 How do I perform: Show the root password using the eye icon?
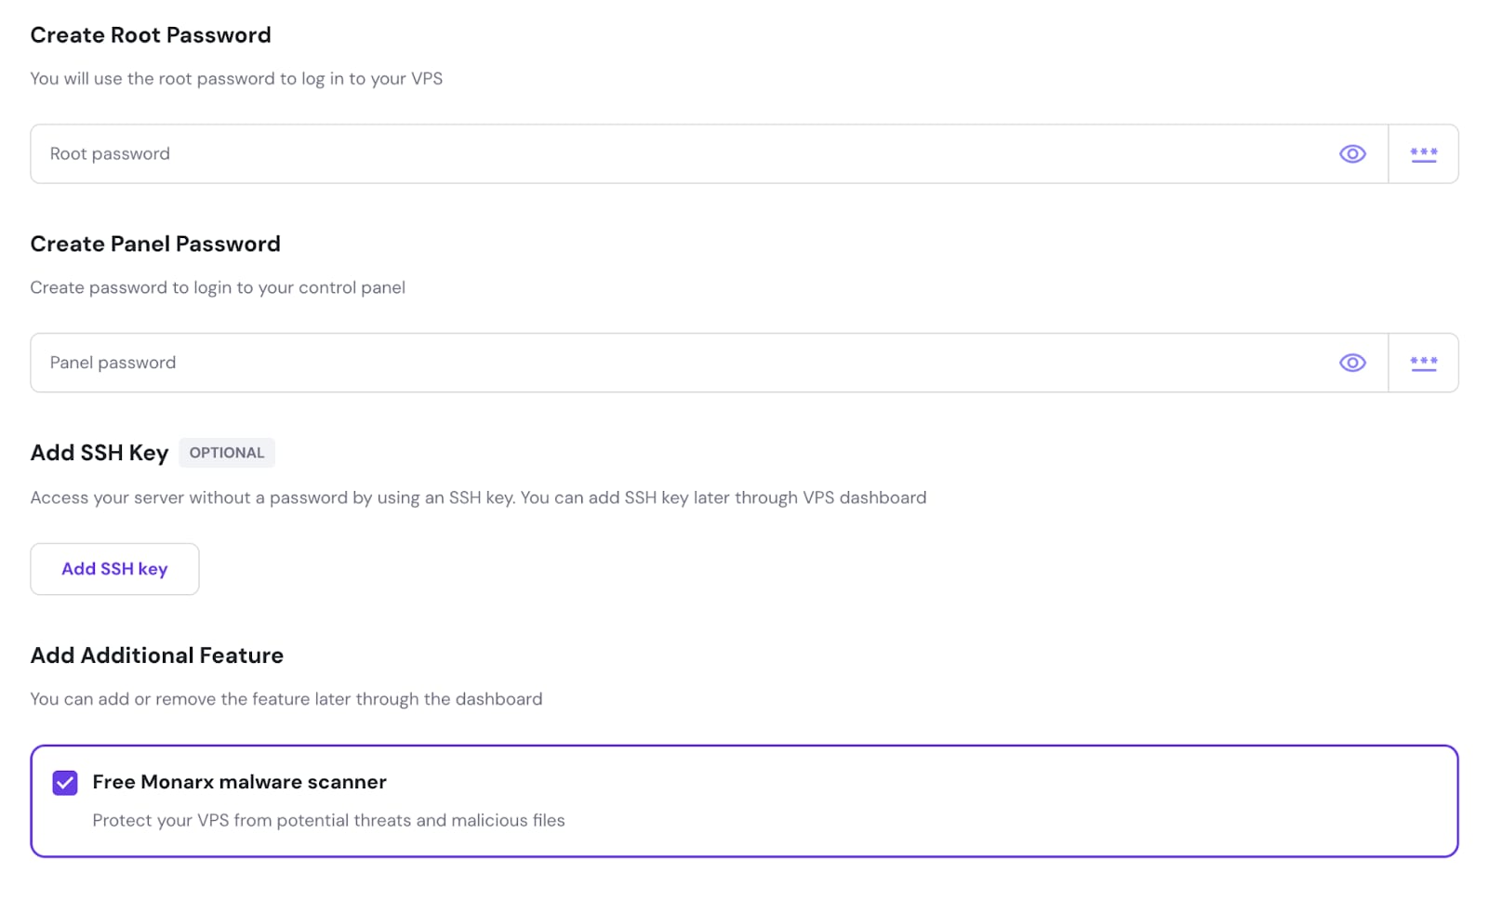coord(1353,153)
